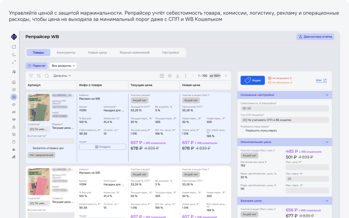Toggle dark mode moon icon
Viewport: 349px width, 218px height.
click(14, 55)
